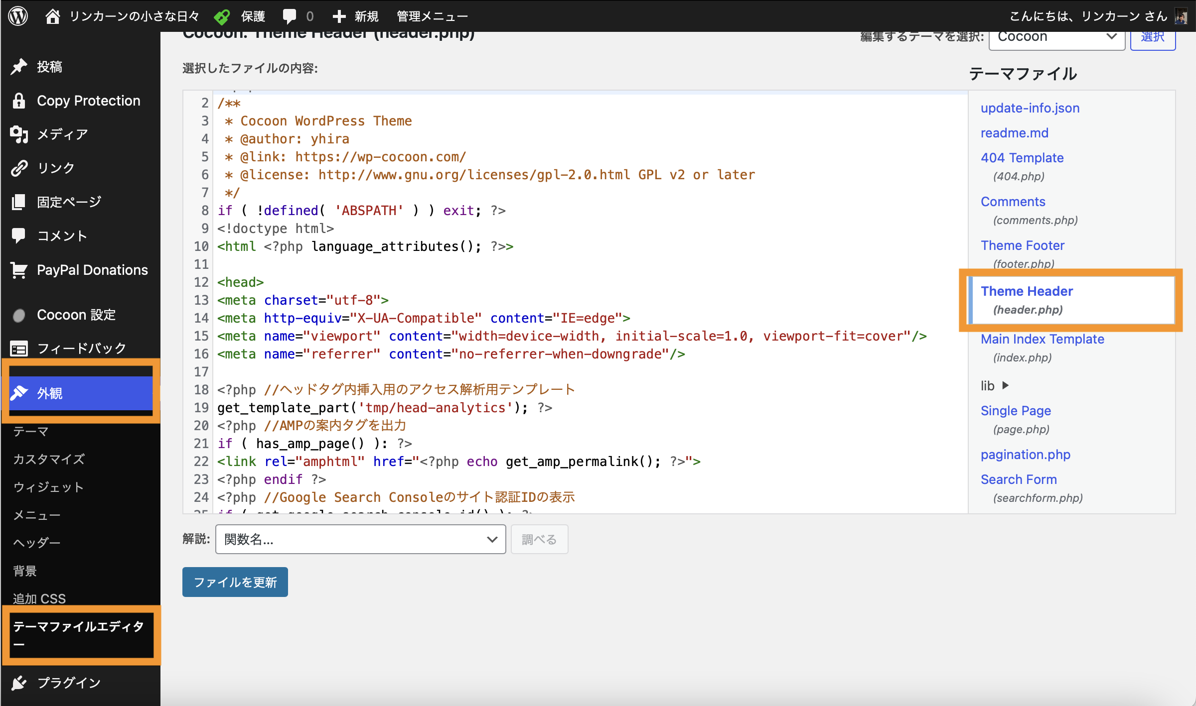Open pagination.php file
The height and width of the screenshot is (706, 1196).
click(1026, 455)
